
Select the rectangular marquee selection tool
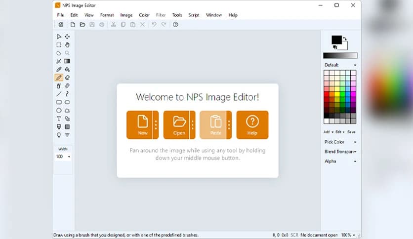coord(59,45)
